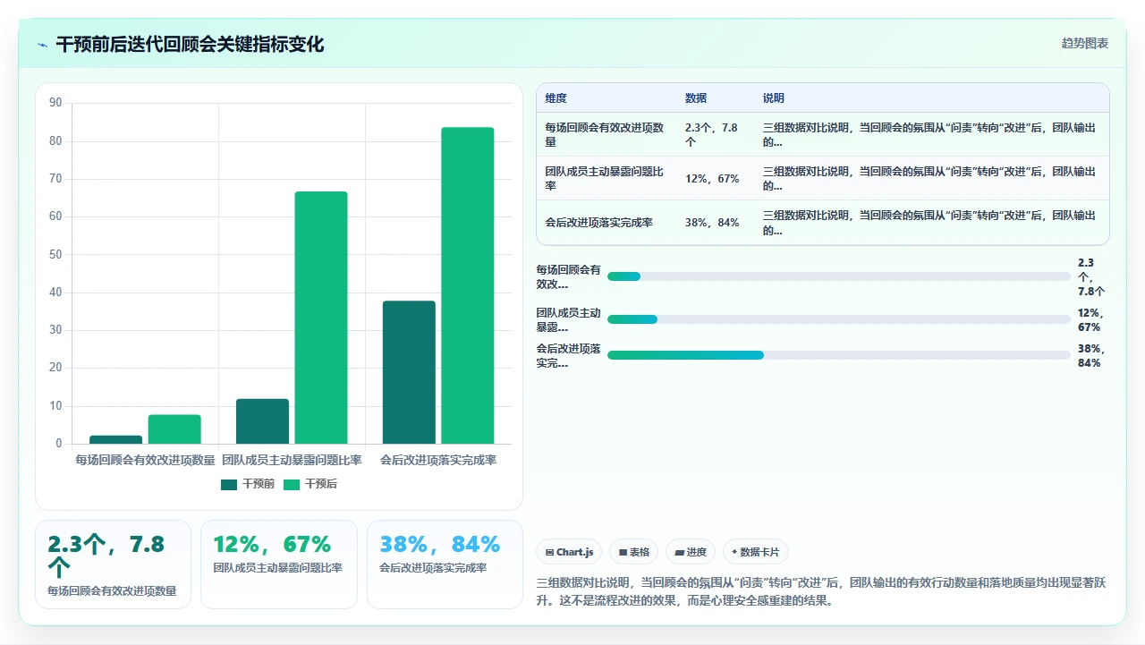This screenshot has height=645, width=1145.
Task: Click the 数据 column header
Action: pos(696,98)
